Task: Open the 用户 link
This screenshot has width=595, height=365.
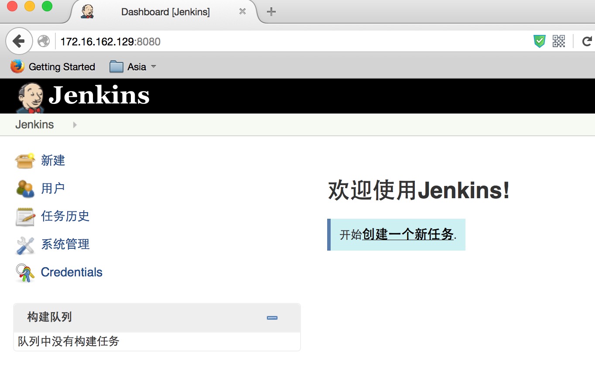Action: (x=53, y=188)
